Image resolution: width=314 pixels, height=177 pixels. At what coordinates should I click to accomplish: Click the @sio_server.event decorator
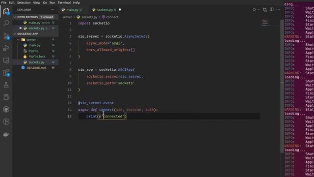coord(96,103)
